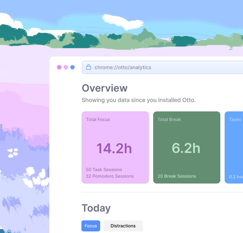Click the 'Showing you data' subtitle text
Screen dimensions: 243x233
point(139,100)
